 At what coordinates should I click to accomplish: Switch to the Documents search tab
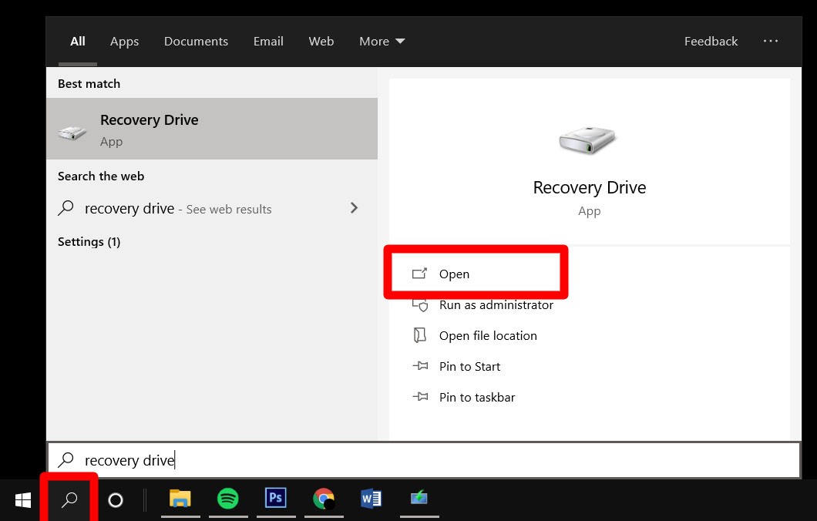[196, 41]
